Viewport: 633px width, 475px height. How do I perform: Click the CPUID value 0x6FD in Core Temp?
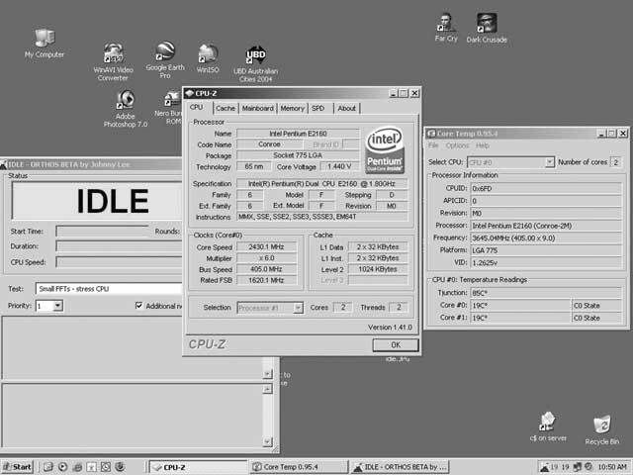coord(546,188)
